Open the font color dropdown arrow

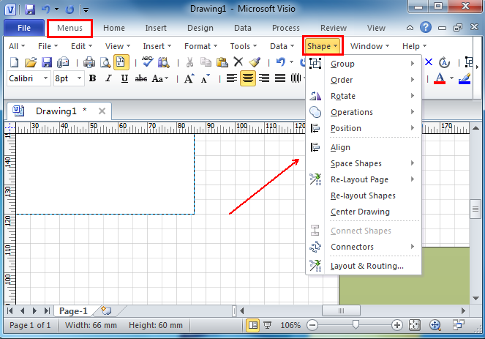[x=451, y=78]
